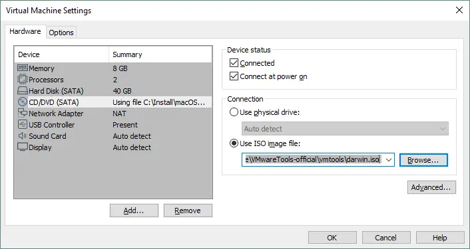Select the Use ISO image file option
This screenshot has width=470, height=249.
tap(234, 144)
